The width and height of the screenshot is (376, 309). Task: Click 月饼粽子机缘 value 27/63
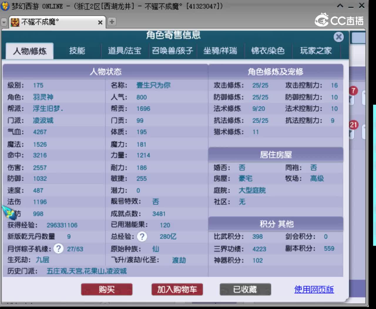(x=75, y=249)
